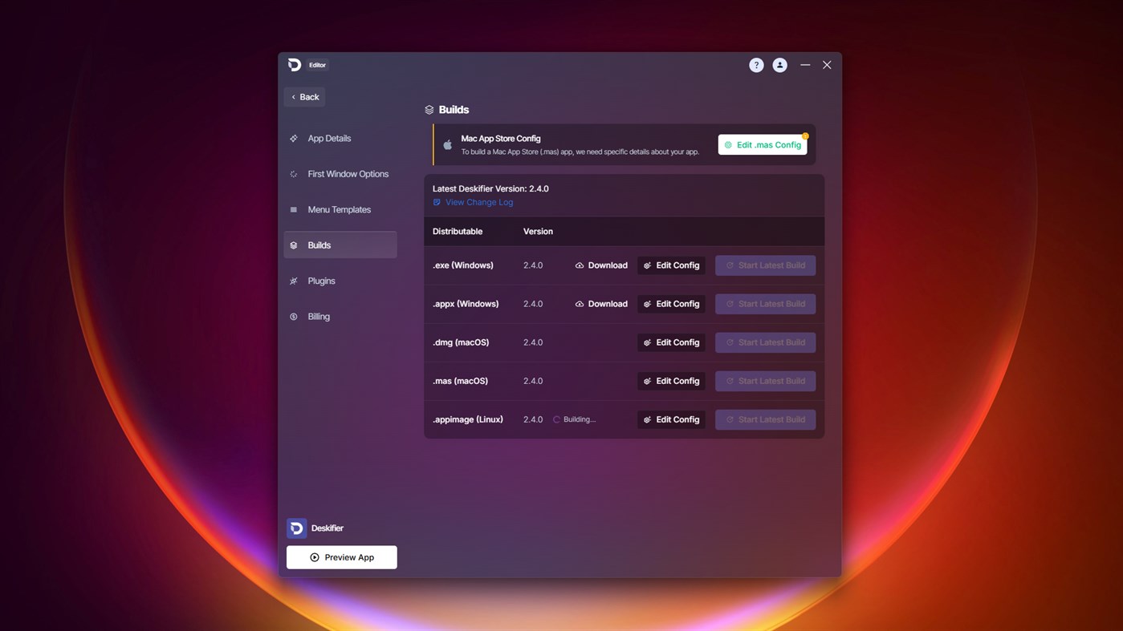
Task: Click the Editor badge in title bar
Action: (318, 65)
